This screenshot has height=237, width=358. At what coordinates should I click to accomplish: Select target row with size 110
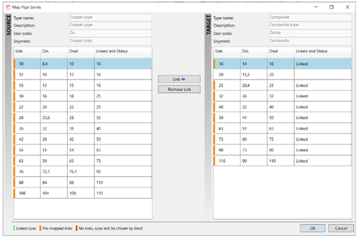282,161
